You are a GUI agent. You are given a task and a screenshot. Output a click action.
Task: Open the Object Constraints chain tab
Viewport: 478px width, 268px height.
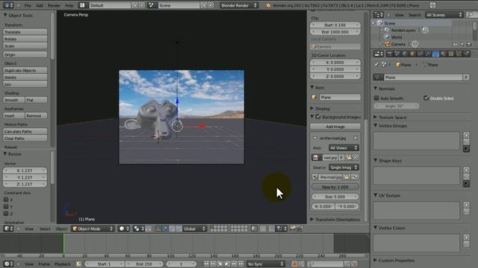point(420,54)
